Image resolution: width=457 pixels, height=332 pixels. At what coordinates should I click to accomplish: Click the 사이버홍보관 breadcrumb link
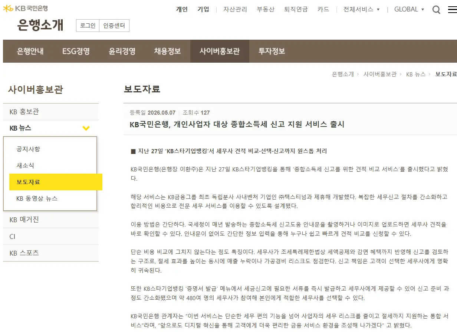(x=380, y=74)
